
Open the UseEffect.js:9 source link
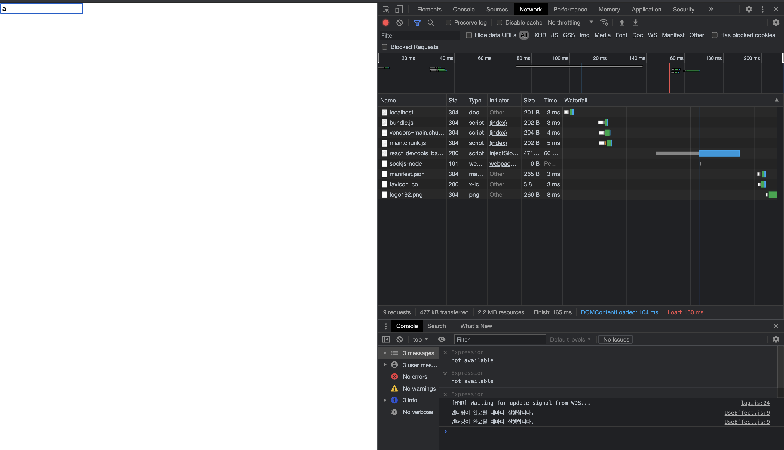(747, 413)
